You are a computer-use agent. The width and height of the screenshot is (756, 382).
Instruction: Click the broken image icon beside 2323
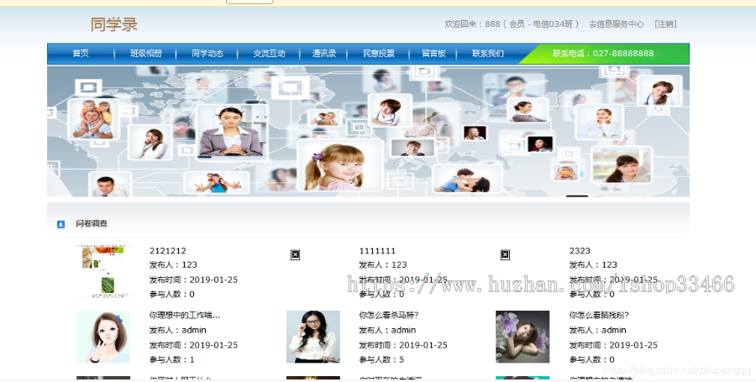[x=505, y=254]
